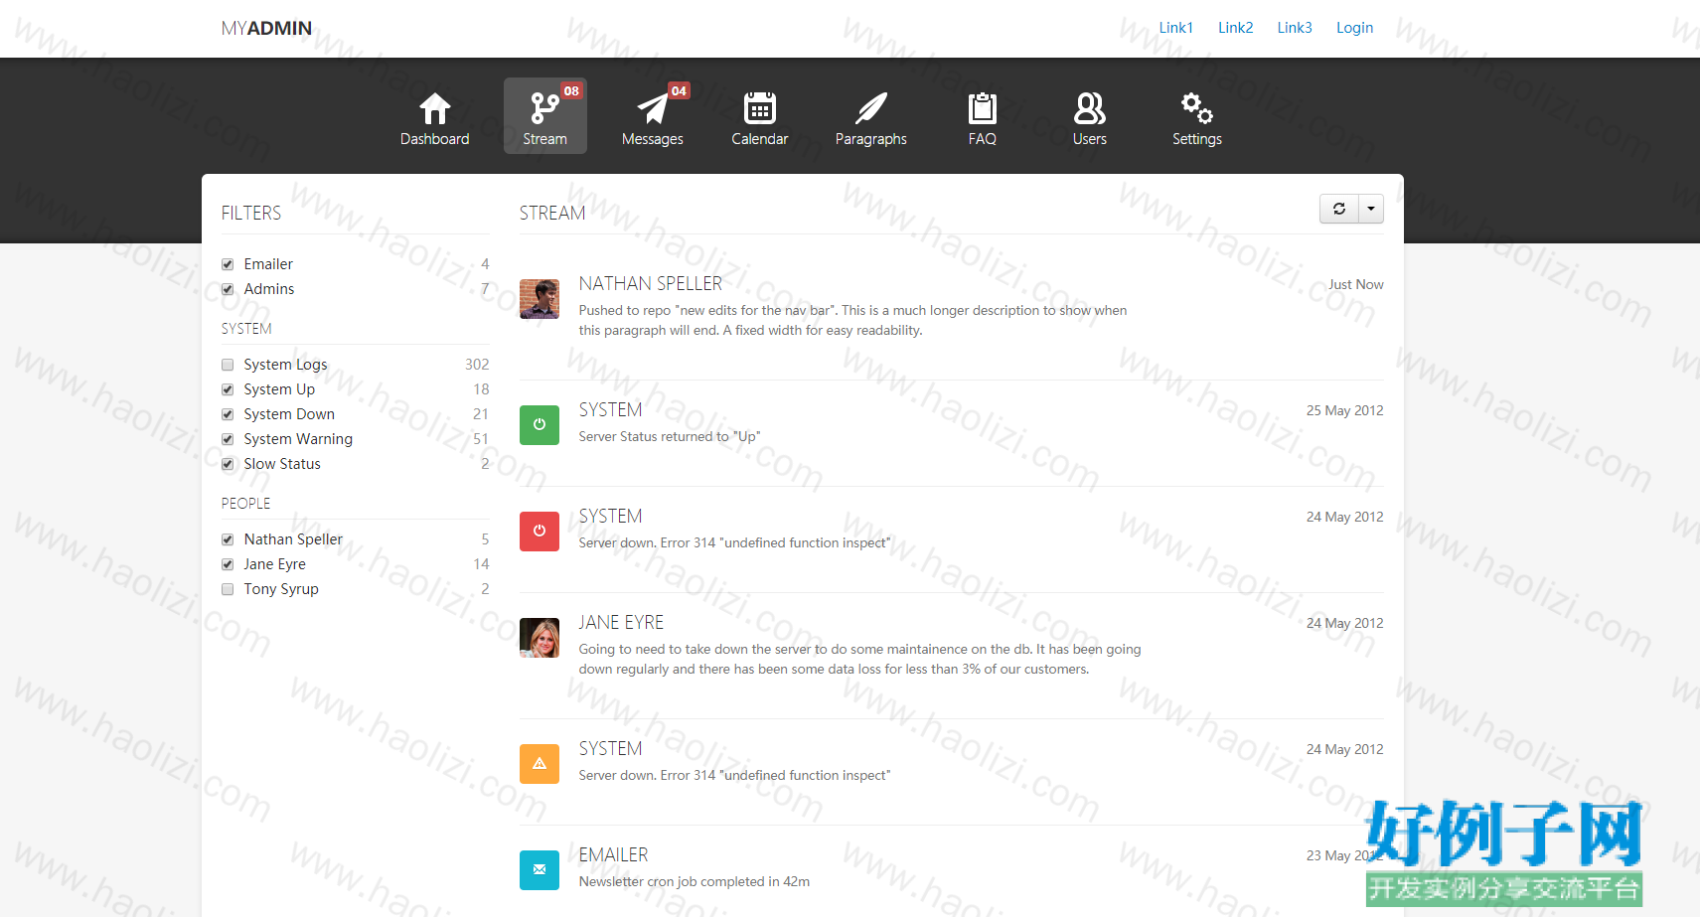Click the green power icon for Server Up
The image size is (1700, 917).
pos(540,425)
